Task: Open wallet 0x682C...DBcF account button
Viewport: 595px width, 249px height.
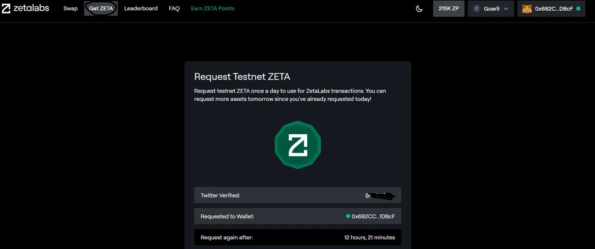Action: point(551,8)
